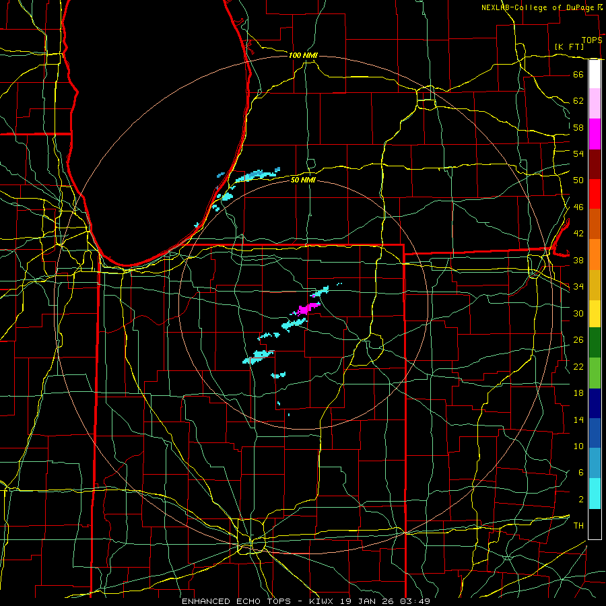Select the 46 scale value

(578, 207)
